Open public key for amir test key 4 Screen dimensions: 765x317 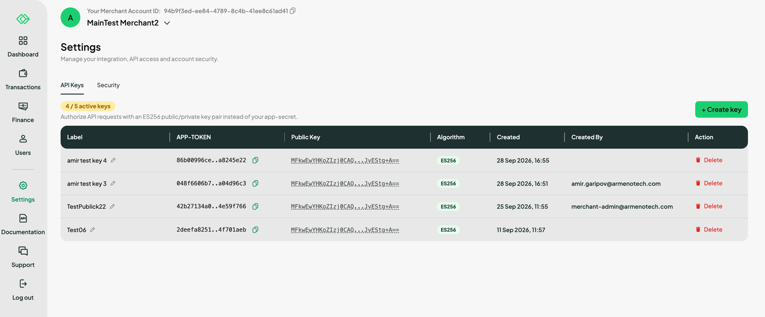point(345,160)
